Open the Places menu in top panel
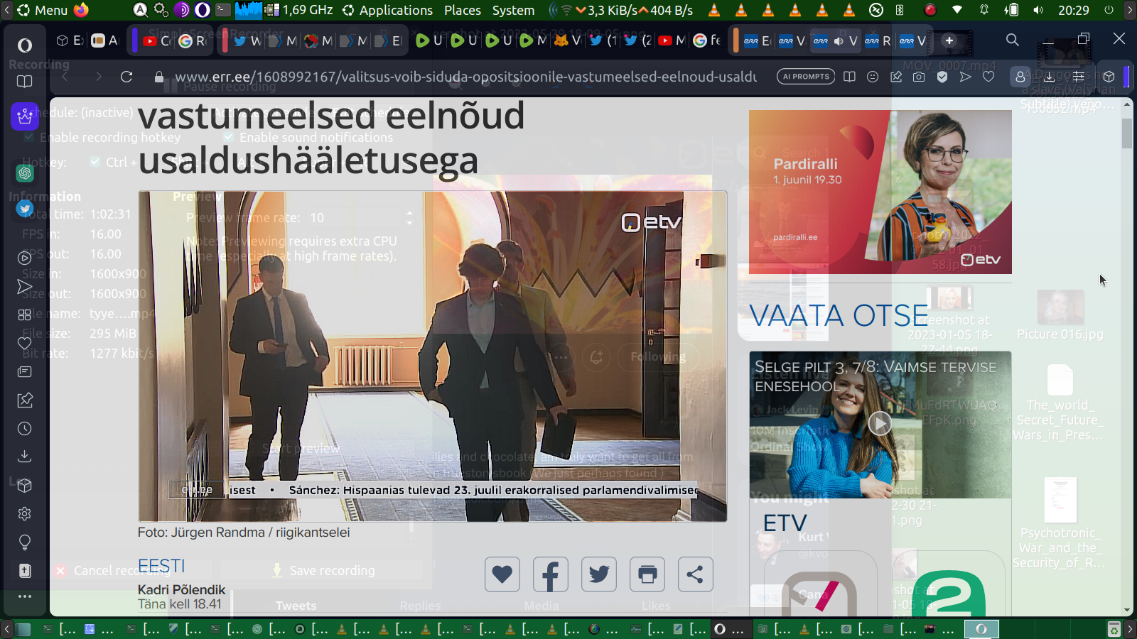1137x639 pixels. [x=463, y=10]
